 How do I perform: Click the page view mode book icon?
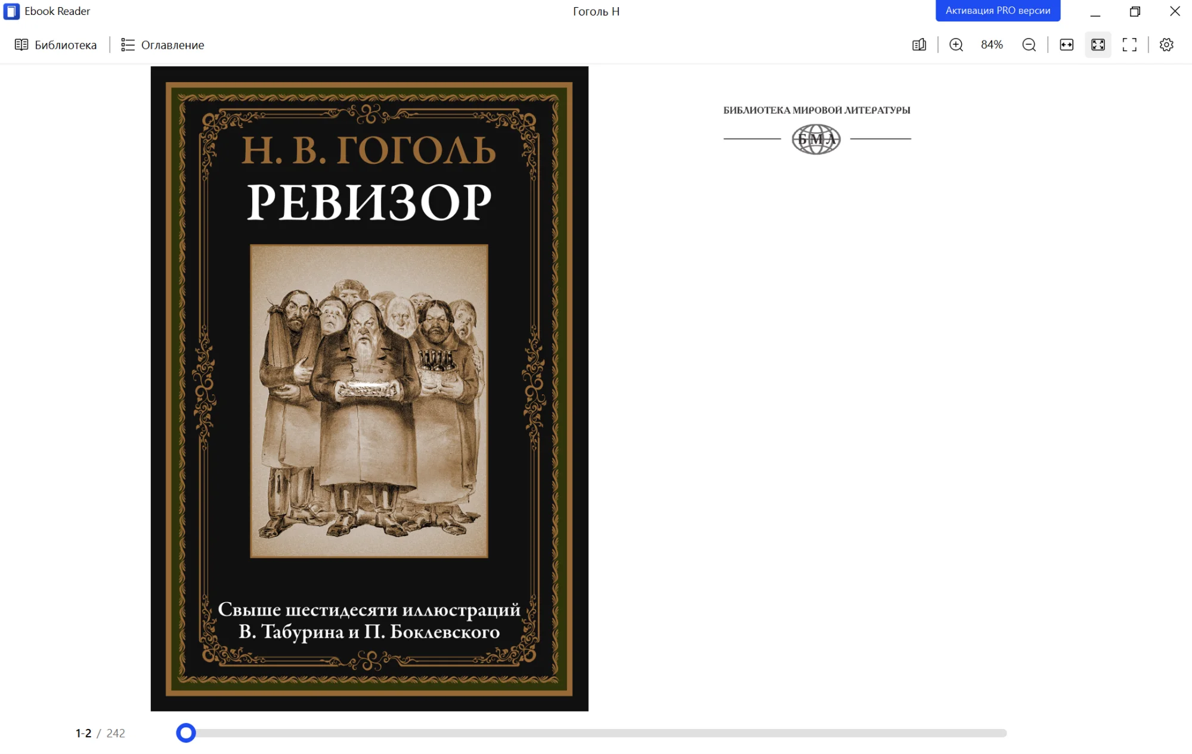(x=919, y=45)
